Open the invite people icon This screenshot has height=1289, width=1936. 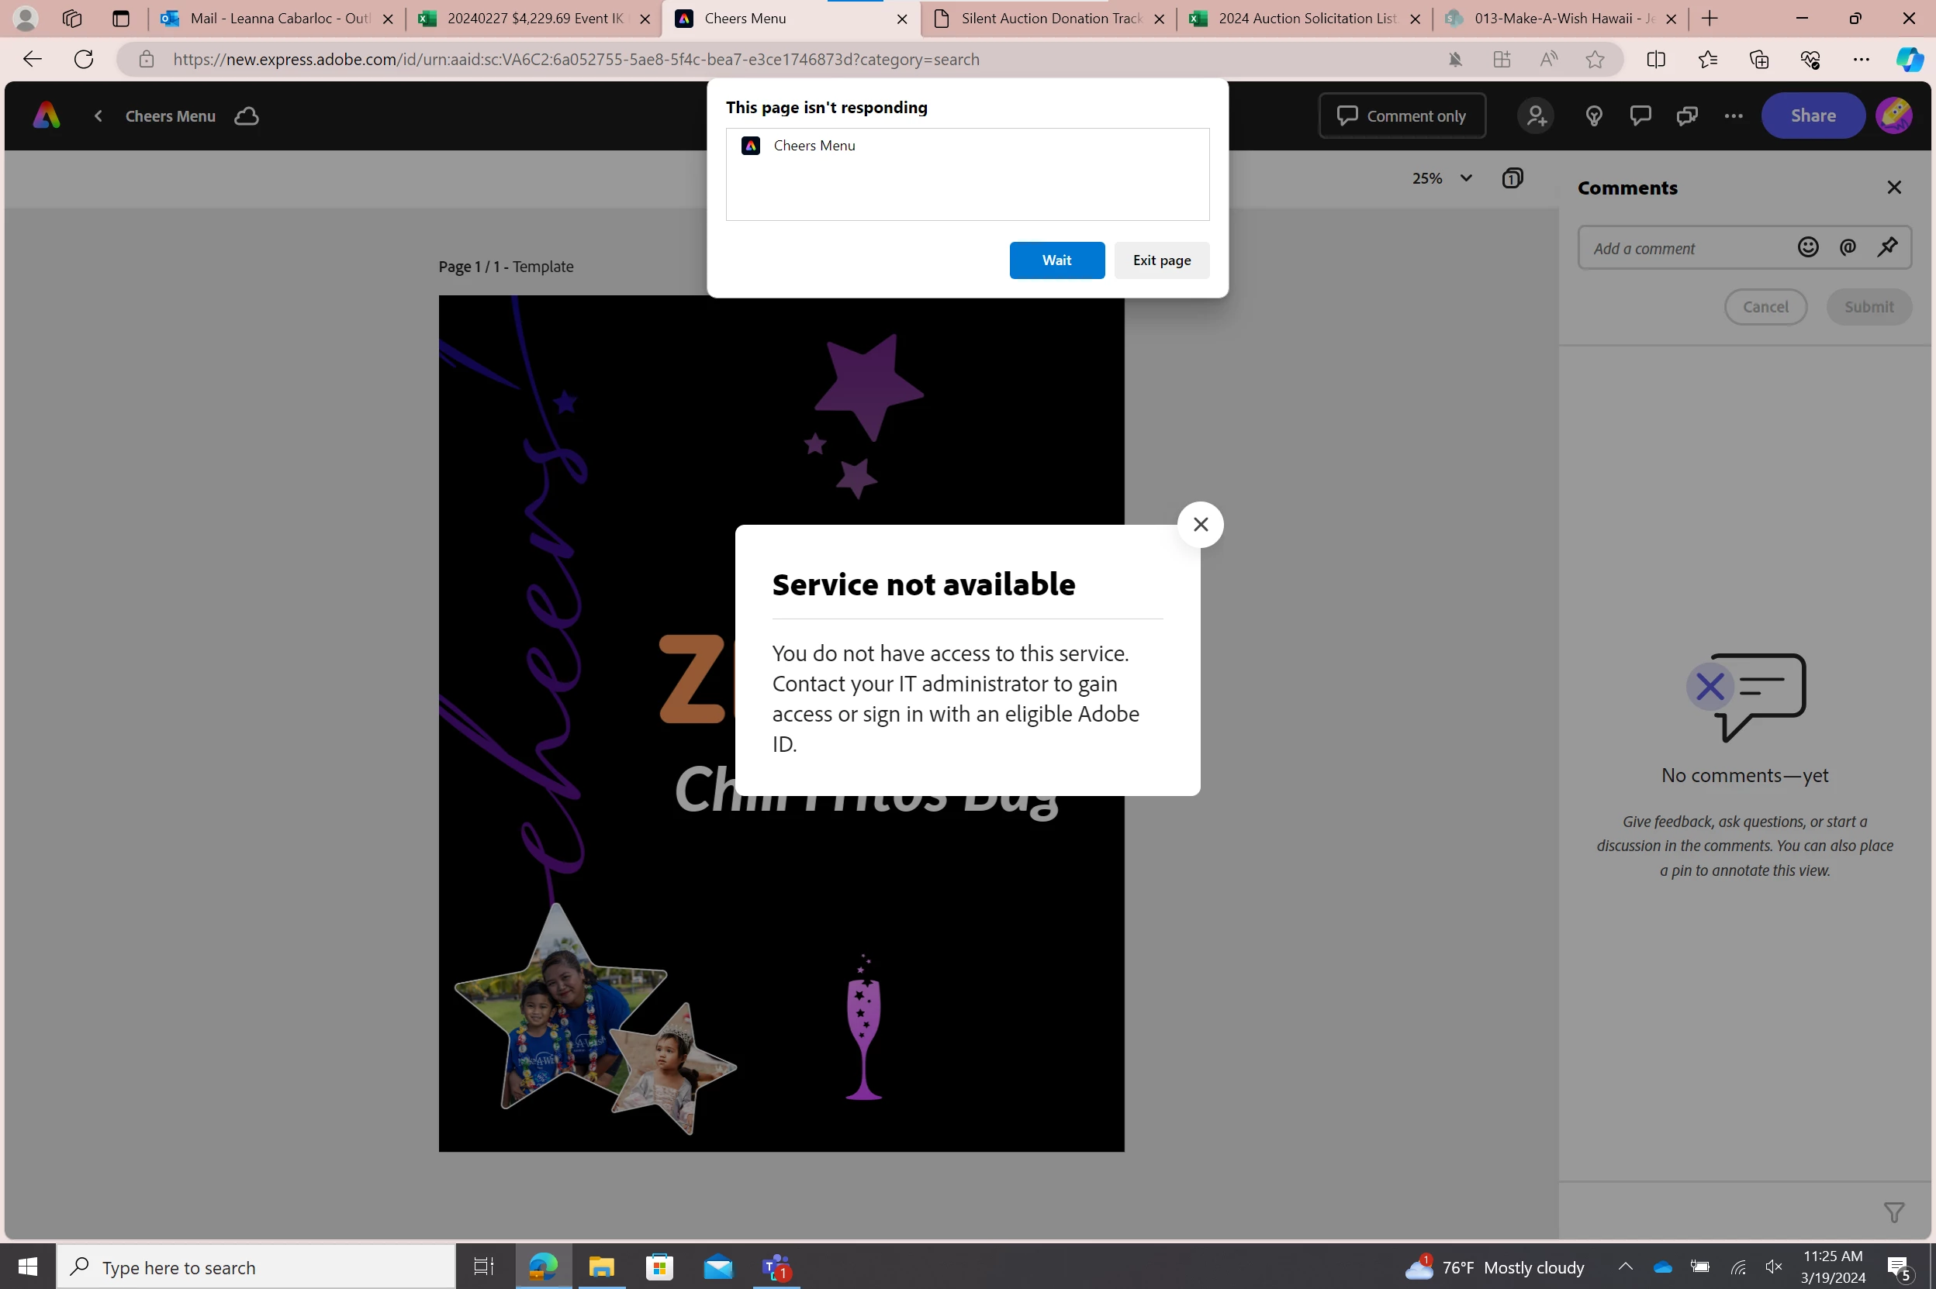[x=1536, y=116]
